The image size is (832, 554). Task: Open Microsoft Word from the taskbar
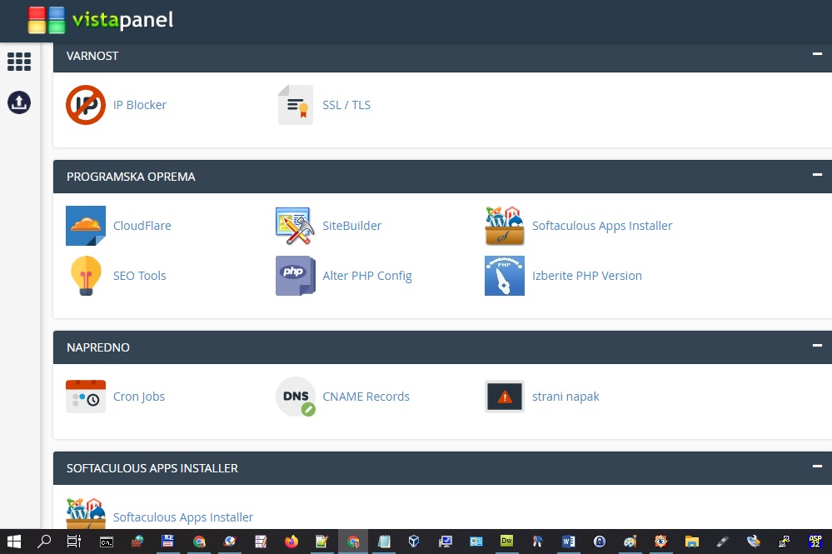568,542
